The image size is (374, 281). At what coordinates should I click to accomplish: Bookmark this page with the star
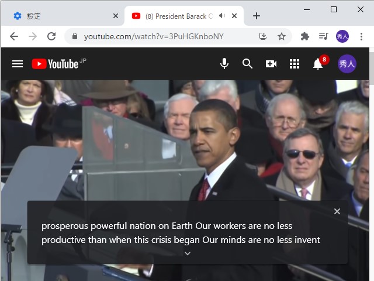point(282,36)
